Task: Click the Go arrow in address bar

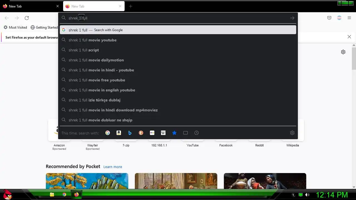Action: click(292, 18)
